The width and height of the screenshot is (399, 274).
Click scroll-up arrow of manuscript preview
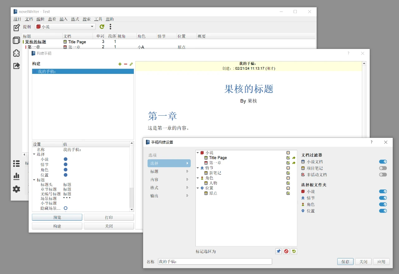tap(364, 63)
